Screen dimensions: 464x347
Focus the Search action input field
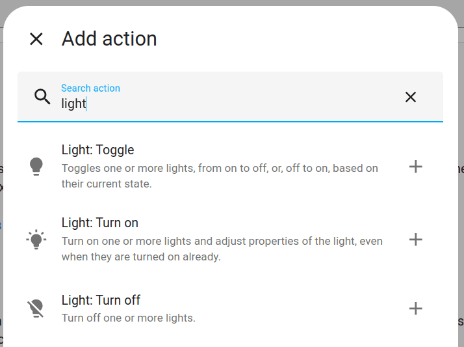click(230, 96)
